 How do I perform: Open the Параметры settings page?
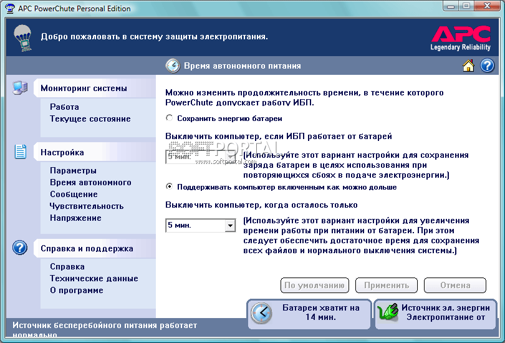pos(73,170)
